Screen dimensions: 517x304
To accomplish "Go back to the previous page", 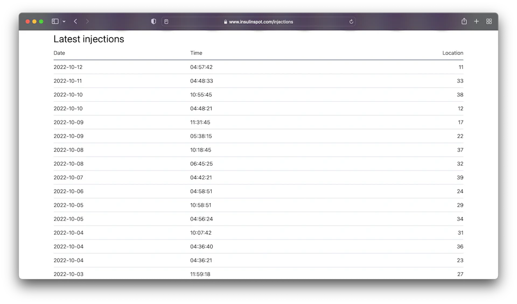I will (x=75, y=22).
